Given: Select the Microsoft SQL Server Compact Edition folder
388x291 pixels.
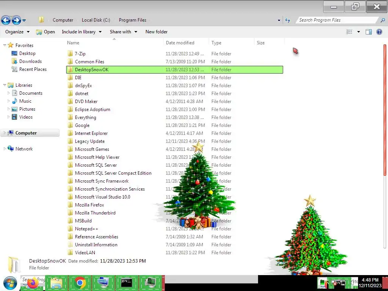Looking at the screenshot, I should tap(113, 173).
